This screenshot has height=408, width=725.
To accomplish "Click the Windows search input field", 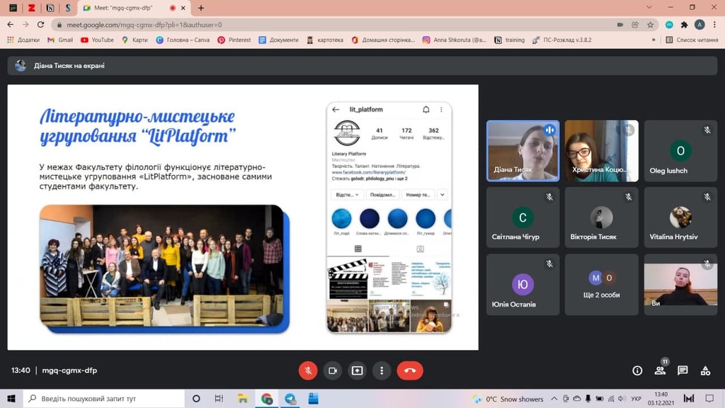I will 104,398.
